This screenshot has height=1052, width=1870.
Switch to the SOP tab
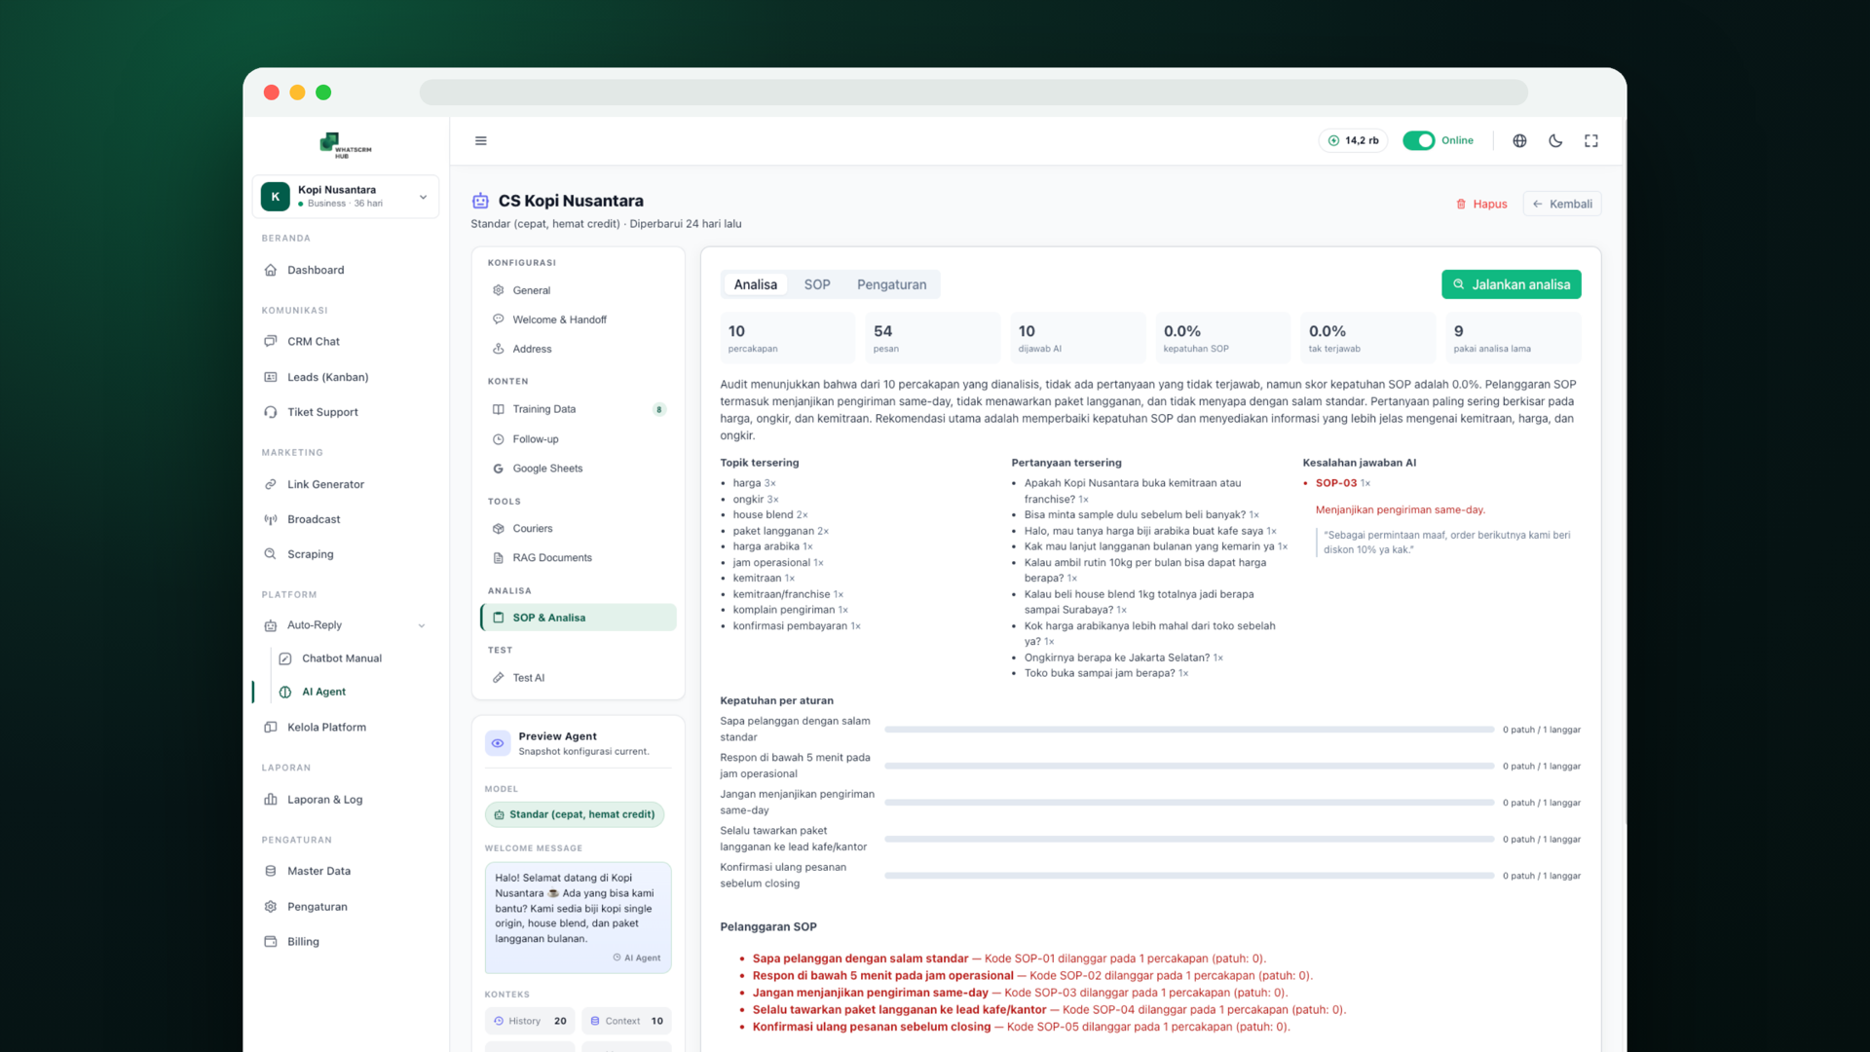(817, 284)
